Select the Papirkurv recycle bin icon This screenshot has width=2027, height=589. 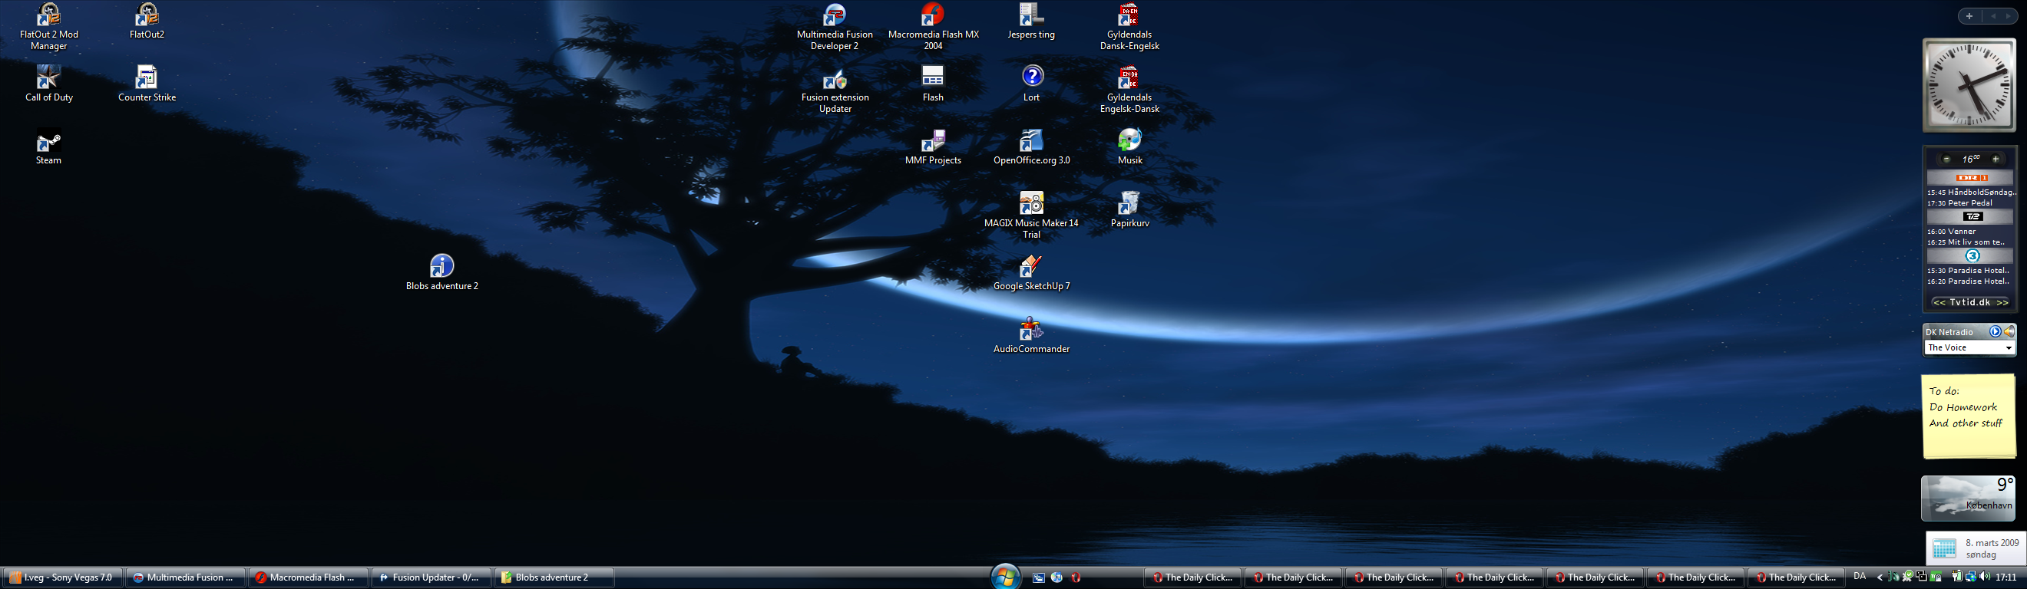(1129, 205)
